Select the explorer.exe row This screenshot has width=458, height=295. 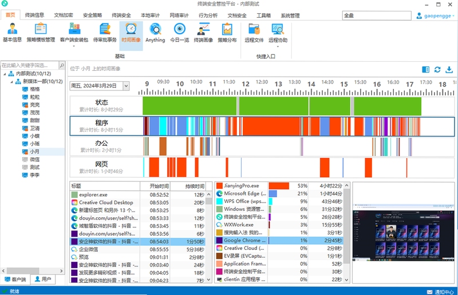[137, 194]
